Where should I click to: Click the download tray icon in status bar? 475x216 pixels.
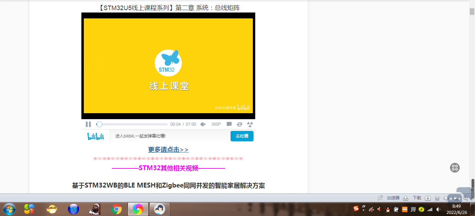[x=405, y=198]
